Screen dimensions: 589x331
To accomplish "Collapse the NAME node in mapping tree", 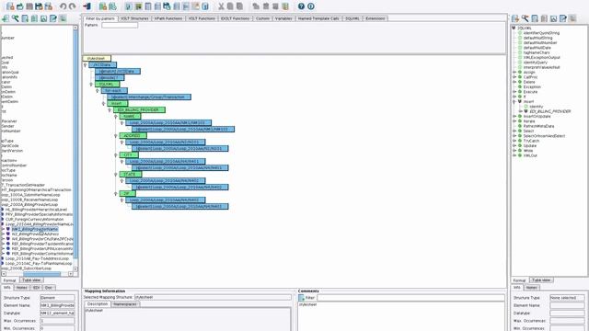I will (x=116, y=117).
